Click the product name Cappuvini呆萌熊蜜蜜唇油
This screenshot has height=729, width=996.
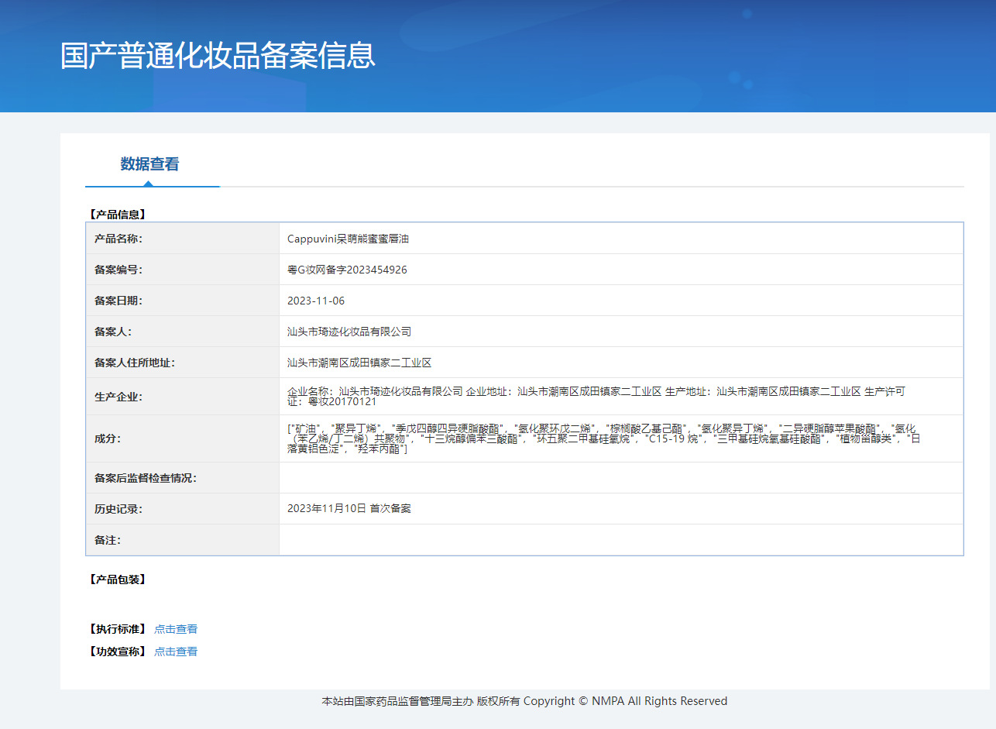(x=348, y=239)
